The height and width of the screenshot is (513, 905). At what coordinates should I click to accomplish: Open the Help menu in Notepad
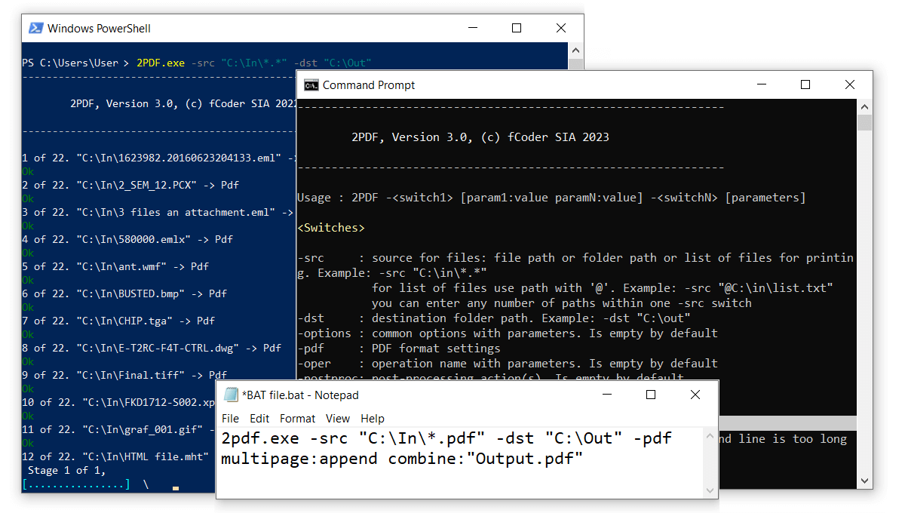372,418
